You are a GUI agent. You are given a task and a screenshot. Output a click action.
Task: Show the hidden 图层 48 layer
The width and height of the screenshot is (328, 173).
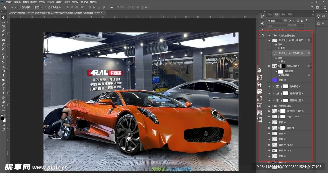coord(269,80)
